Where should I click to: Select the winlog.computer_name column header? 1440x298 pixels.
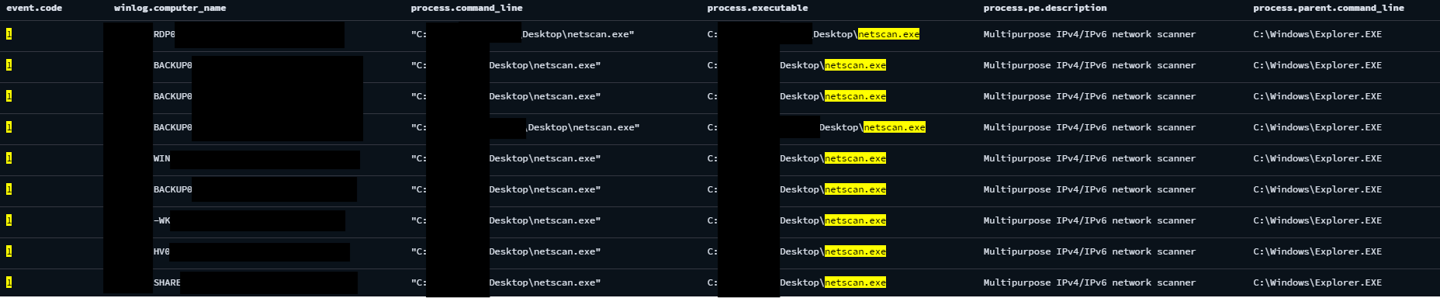[x=170, y=8]
